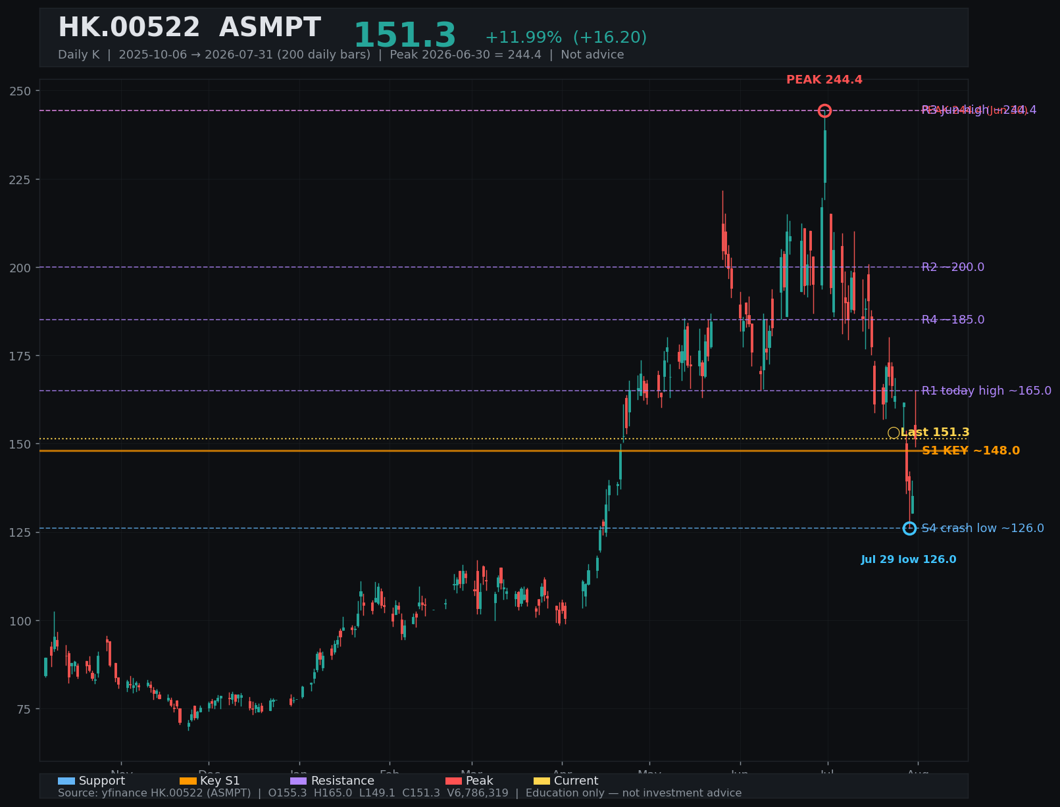Click the "Key S1" legend label
Image resolution: width=1060 pixels, height=807 pixels.
point(220,781)
